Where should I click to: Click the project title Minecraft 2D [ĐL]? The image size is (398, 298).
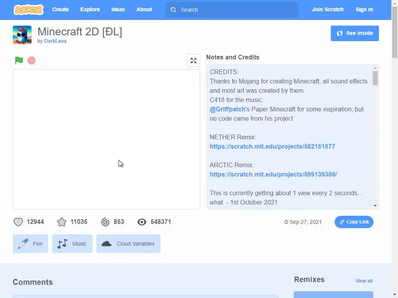coord(80,32)
